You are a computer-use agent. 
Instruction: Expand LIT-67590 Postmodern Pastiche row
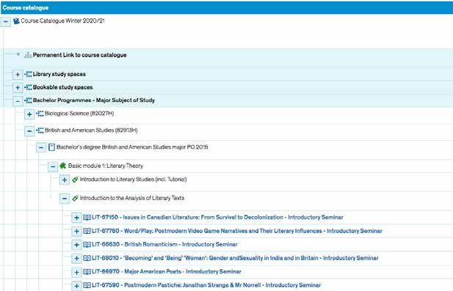tap(76, 286)
